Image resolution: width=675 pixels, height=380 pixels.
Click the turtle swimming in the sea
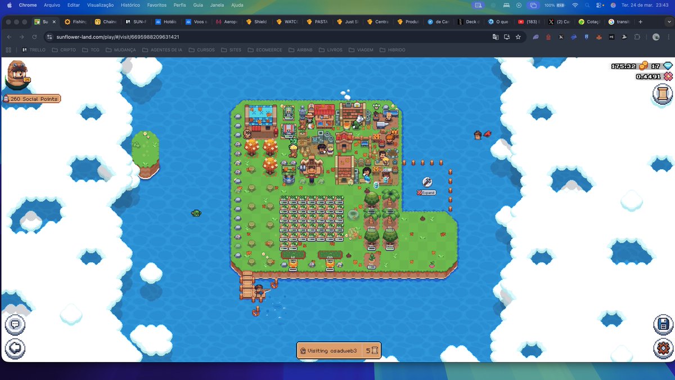coord(196,213)
